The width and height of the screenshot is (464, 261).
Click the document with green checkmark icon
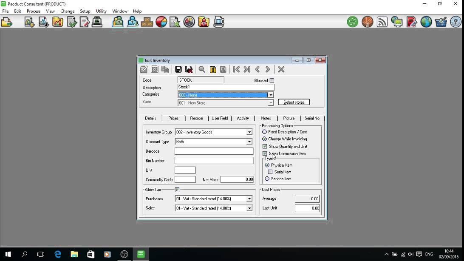[72, 22]
